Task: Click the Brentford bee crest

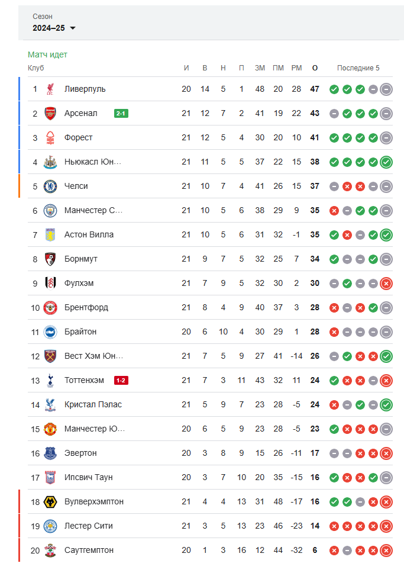Action: (50, 307)
